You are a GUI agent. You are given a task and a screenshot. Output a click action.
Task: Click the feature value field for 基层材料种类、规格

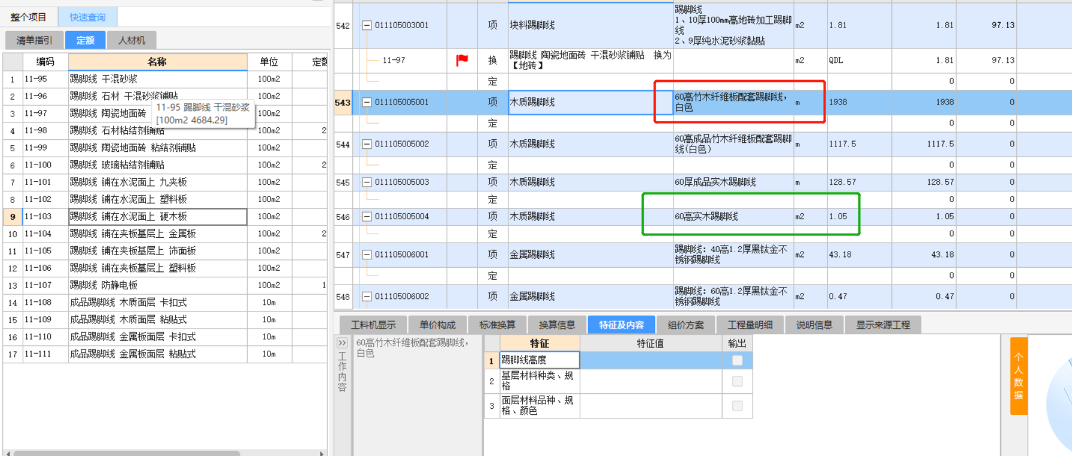click(x=651, y=381)
